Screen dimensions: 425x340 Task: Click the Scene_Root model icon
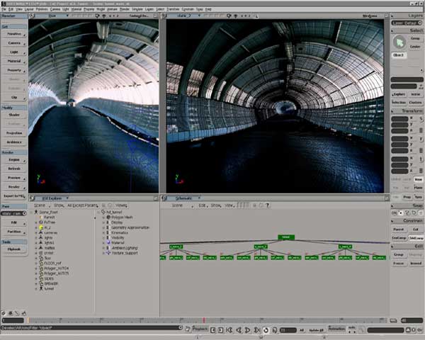(x=35, y=212)
